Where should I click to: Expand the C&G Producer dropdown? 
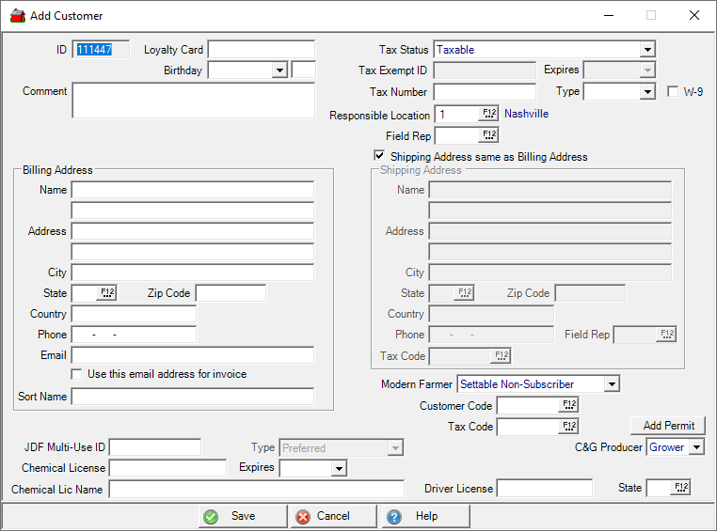click(x=696, y=447)
